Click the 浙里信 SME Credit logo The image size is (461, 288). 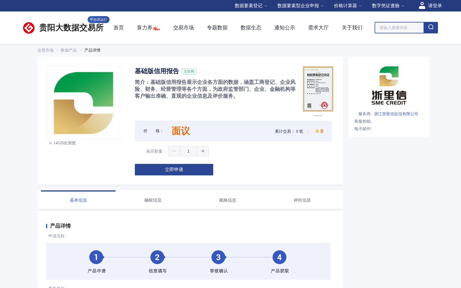point(389,86)
